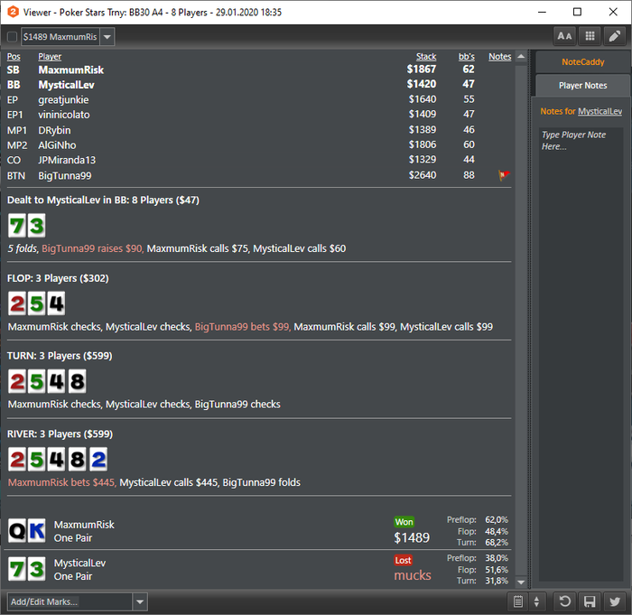The width and height of the screenshot is (632, 615).
Task: Click BigTunna99 bets $99 action text
Action: click(242, 327)
